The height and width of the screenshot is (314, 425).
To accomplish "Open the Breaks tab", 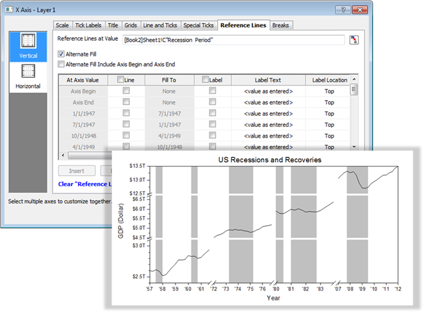I will tap(280, 26).
